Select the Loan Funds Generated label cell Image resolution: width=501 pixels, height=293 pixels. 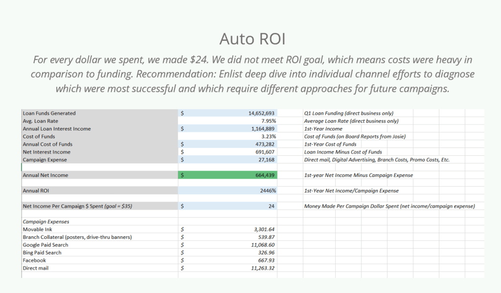(49, 113)
